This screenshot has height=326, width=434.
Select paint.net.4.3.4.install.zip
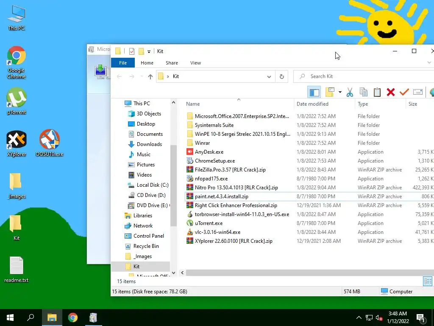[x=221, y=196]
